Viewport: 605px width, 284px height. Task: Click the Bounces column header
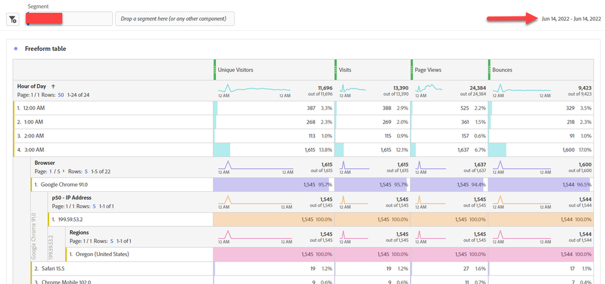pos(541,70)
